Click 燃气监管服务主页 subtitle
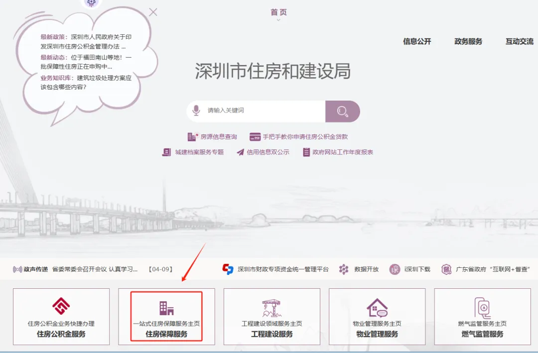Viewport: 538px width, 353px height. click(482, 324)
